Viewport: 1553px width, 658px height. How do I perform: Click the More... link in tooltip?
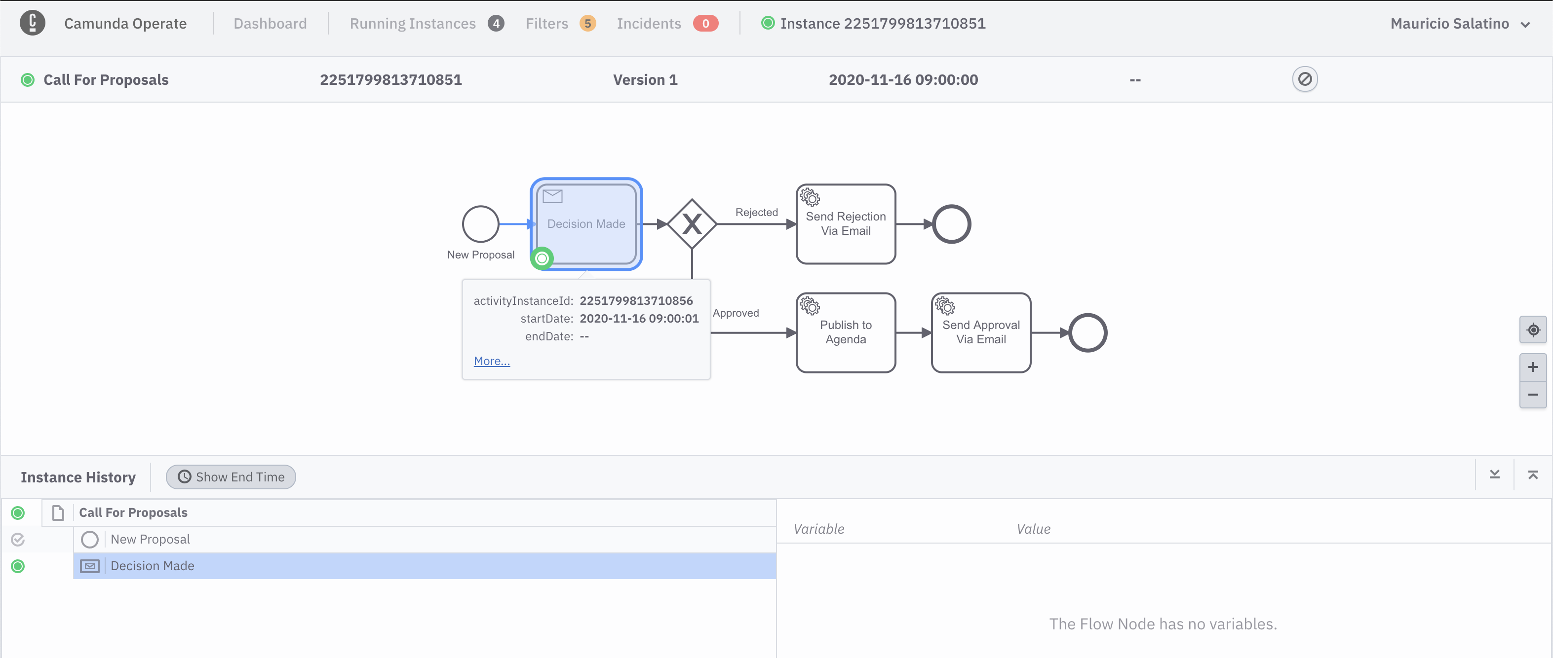click(x=491, y=360)
